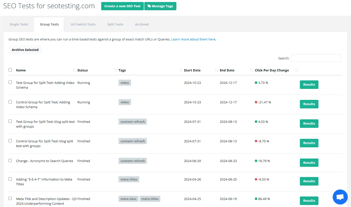This screenshot has width=351, height=207.
Task: Sort by Start Date column arrows
Action: 216,70
